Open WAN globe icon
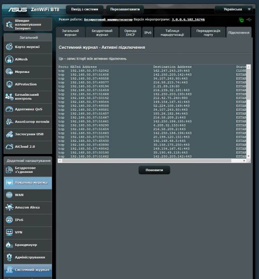The image size is (259, 279). coord(9,195)
